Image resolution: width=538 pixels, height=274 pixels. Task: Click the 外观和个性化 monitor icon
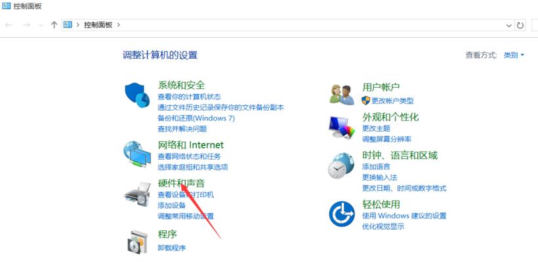[x=342, y=128]
